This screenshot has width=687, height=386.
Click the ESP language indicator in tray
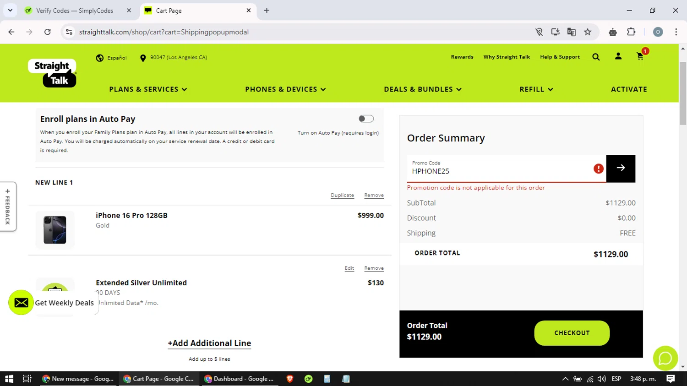616,379
